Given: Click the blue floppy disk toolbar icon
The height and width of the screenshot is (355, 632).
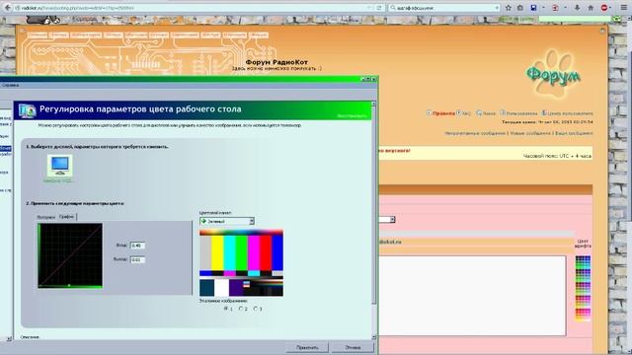Looking at the screenshot, I should pyautogui.click(x=533, y=8).
